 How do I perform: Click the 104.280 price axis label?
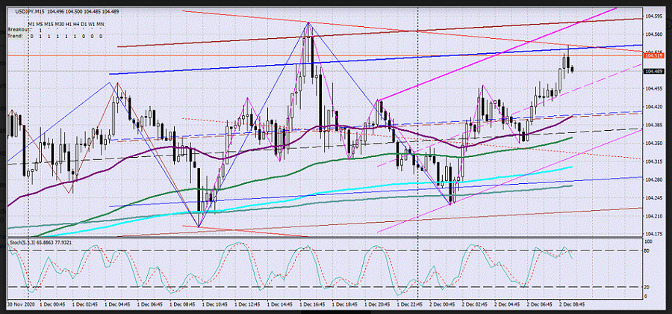click(x=653, y=179)
